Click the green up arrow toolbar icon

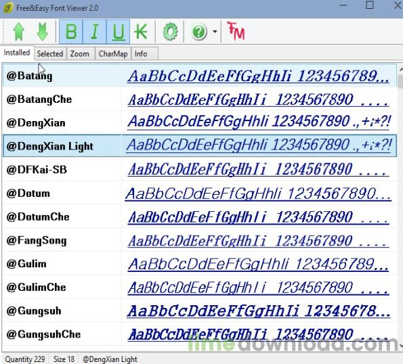point(19,32)
